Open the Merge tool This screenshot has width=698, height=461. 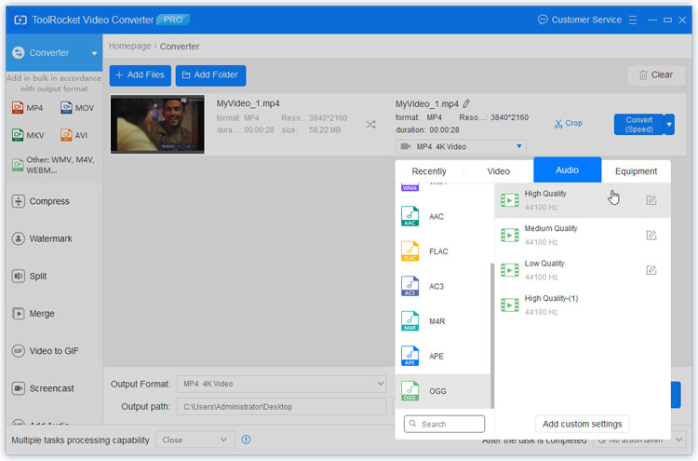pos(34,314)
